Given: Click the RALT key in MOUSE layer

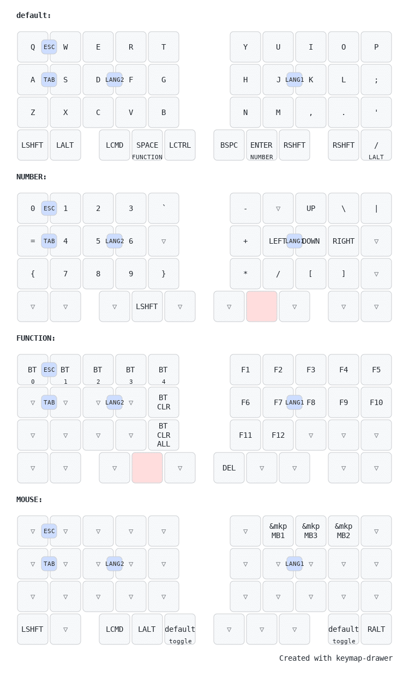Looking at the screenshot, I should tap(376, 629).
